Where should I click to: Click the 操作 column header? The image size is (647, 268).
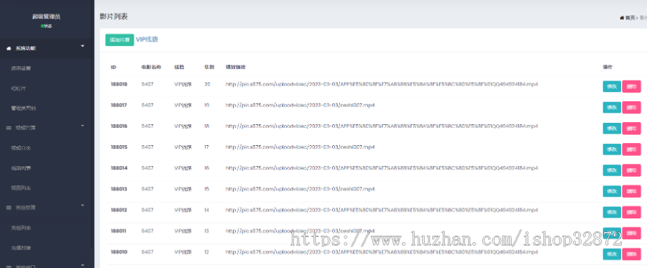(607, 67)
